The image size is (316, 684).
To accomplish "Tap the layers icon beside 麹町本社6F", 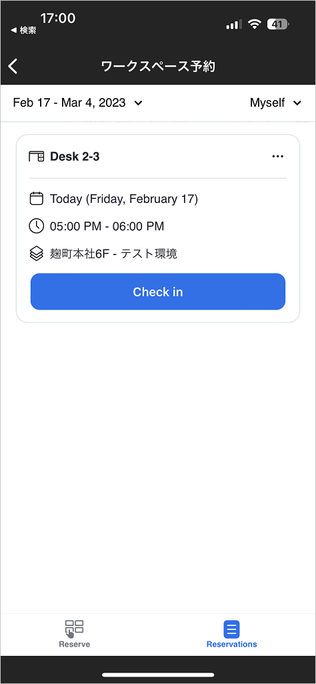I will pyautogui.click(x=36, y=254).
